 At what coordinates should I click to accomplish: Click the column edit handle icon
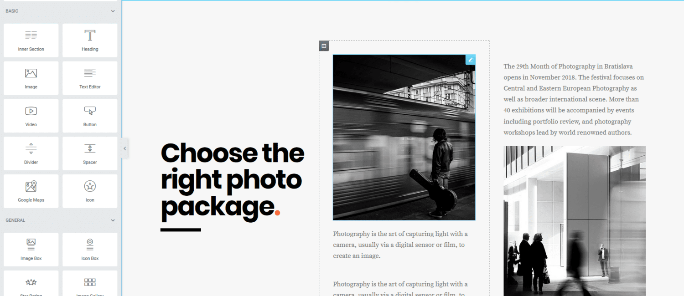pyautogui.click(x=324, y=46)
